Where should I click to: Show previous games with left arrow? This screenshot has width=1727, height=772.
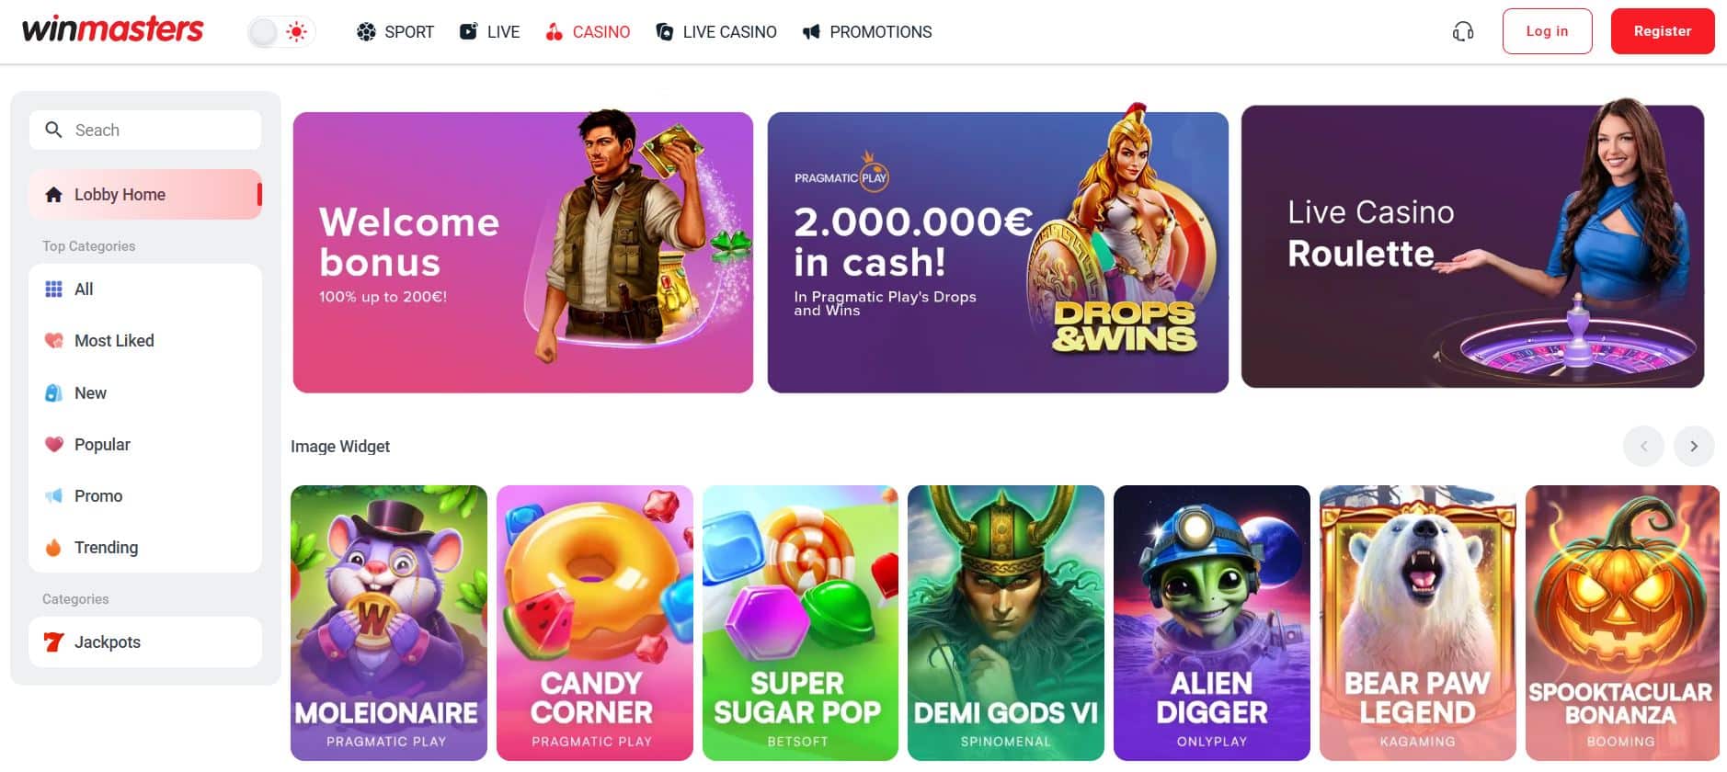point(1643,447)
